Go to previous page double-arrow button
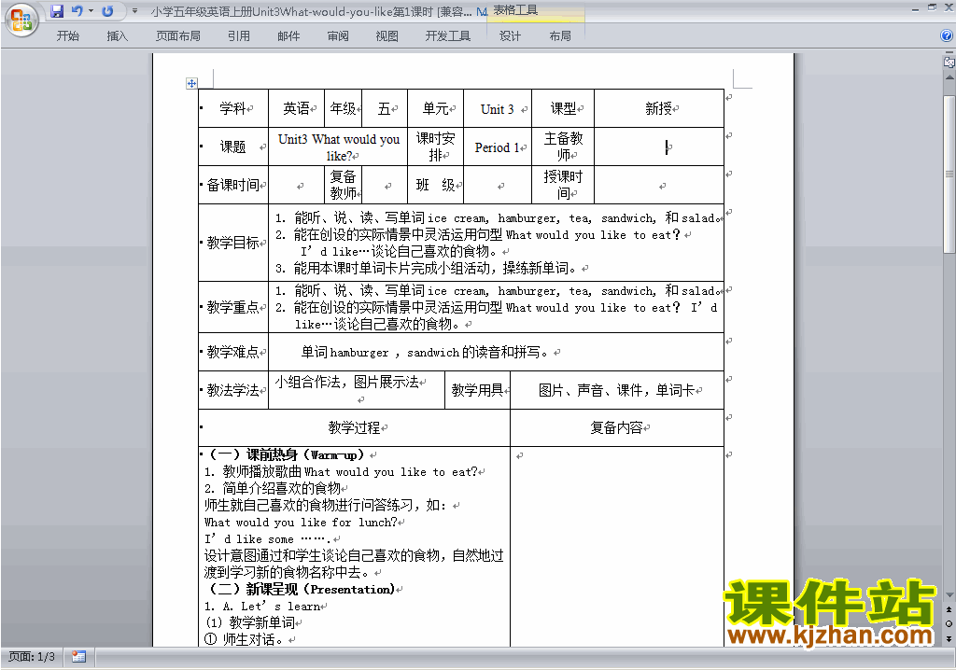 click(x=949, y=609)
